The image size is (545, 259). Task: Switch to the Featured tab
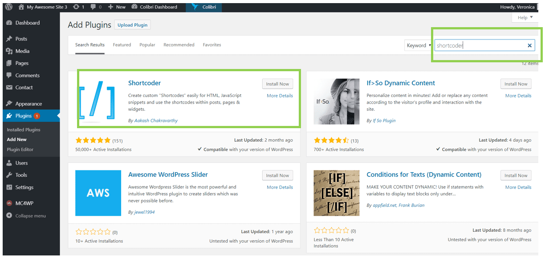tap(122, 45)
